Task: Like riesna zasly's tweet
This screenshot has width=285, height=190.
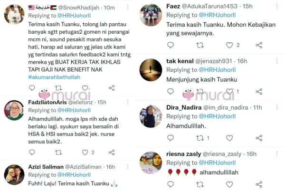Action: 229,184
